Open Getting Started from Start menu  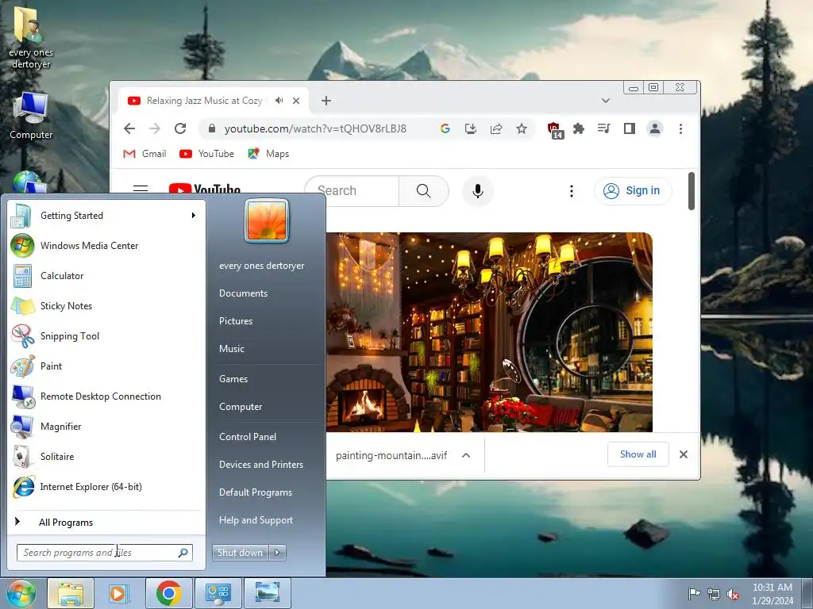pos(106,216)
